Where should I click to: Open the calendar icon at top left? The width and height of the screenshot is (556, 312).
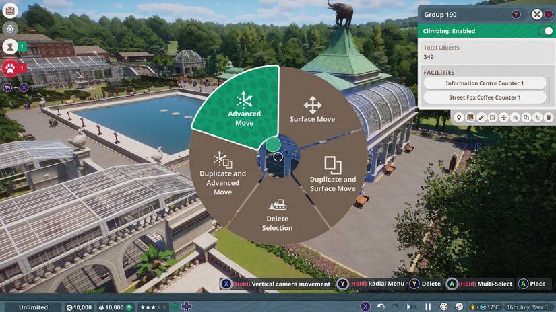tap(10, 11)
